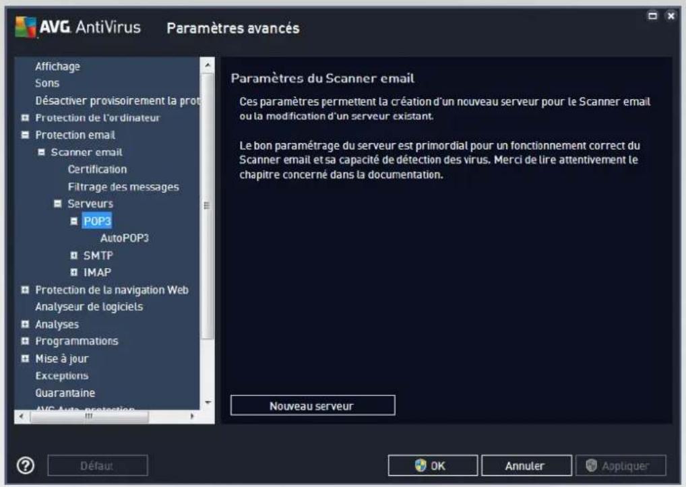Select Protection de l'ordinateur tree label
This screenshot has width=686, height=487.
point(98,118)
